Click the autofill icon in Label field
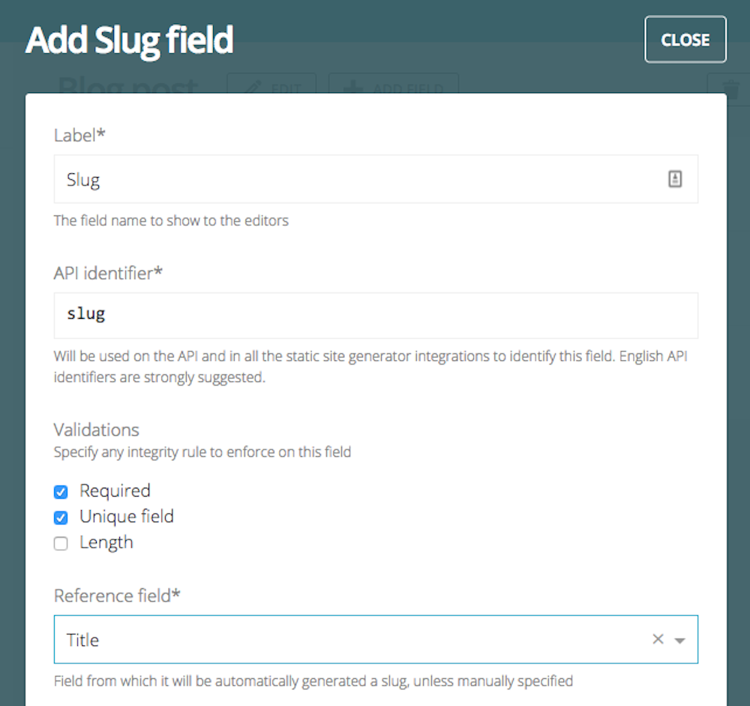The image size is (750, 706). (674, 179)
